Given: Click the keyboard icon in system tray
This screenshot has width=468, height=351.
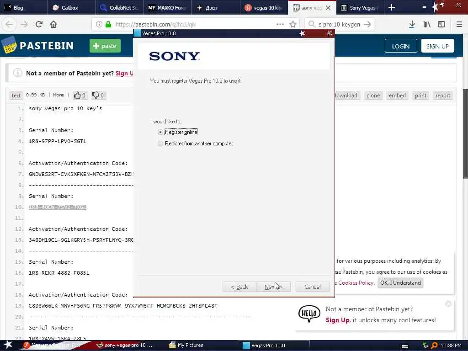Looking at the screenshot, I should coord(405,346).
